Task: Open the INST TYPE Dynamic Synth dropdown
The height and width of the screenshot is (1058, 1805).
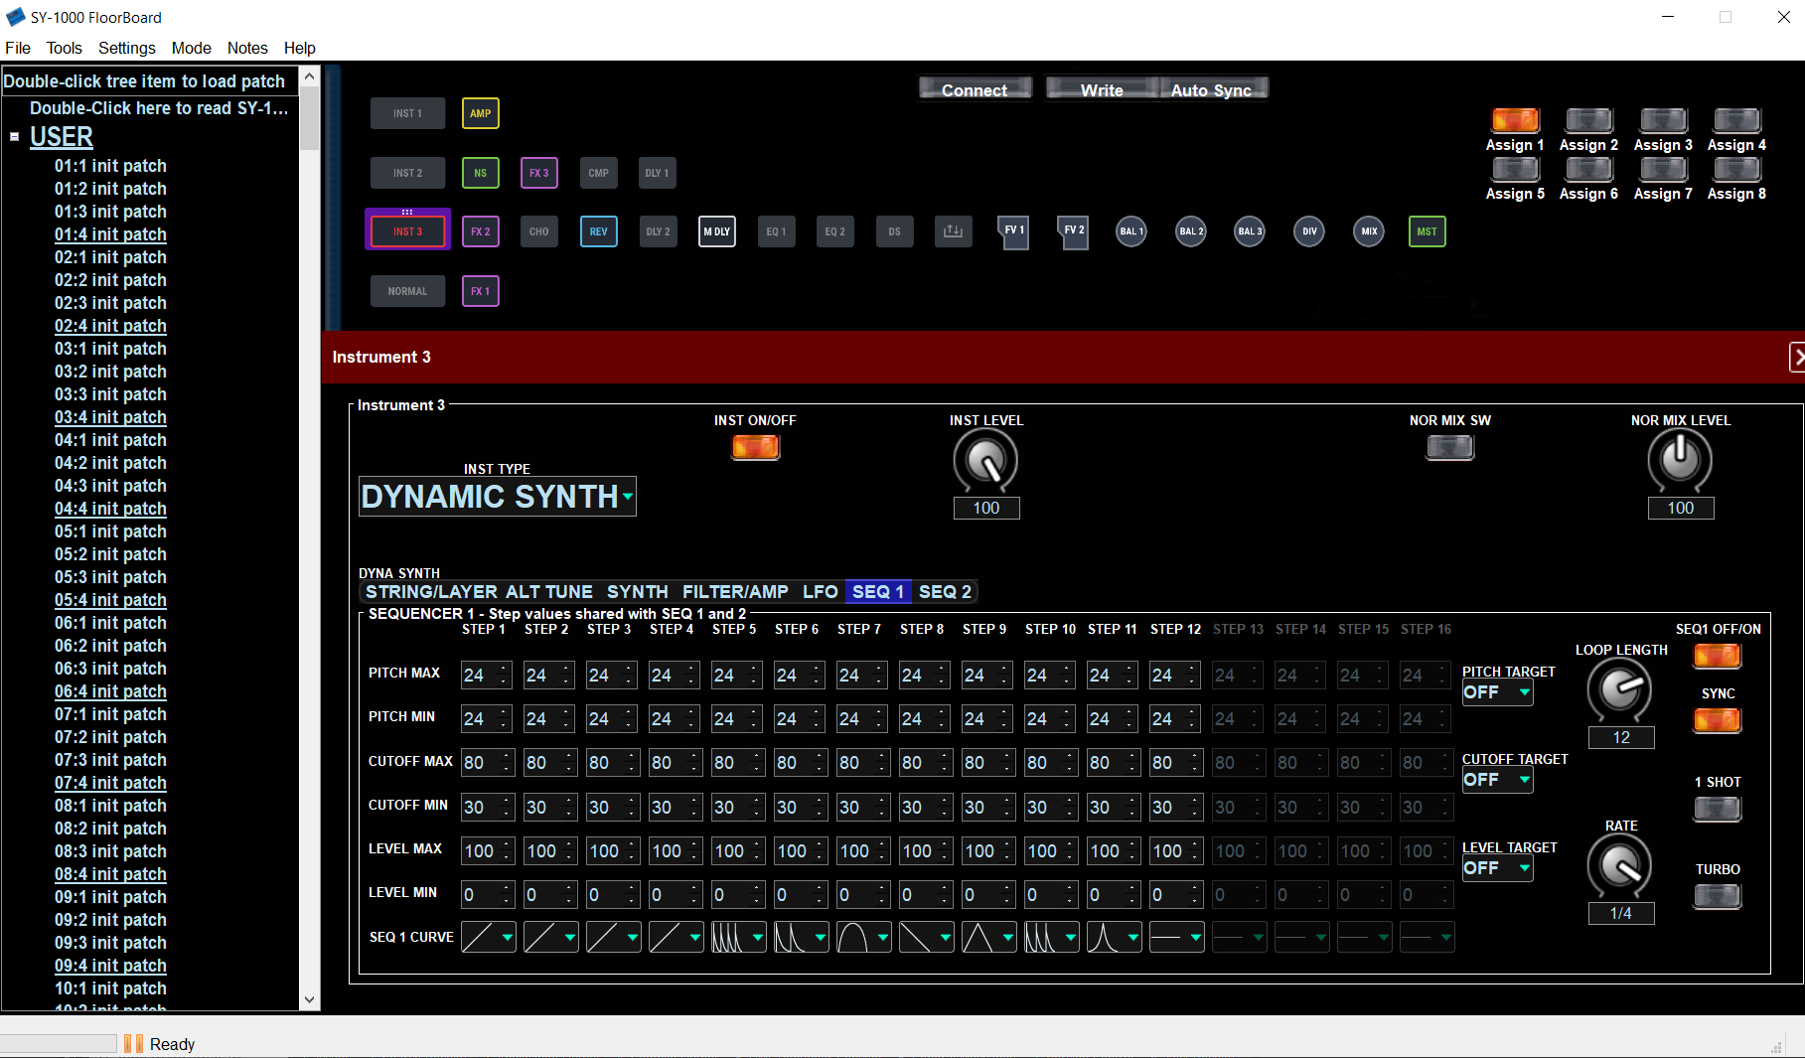Action: pyautogui.click(x=498, y=496)
